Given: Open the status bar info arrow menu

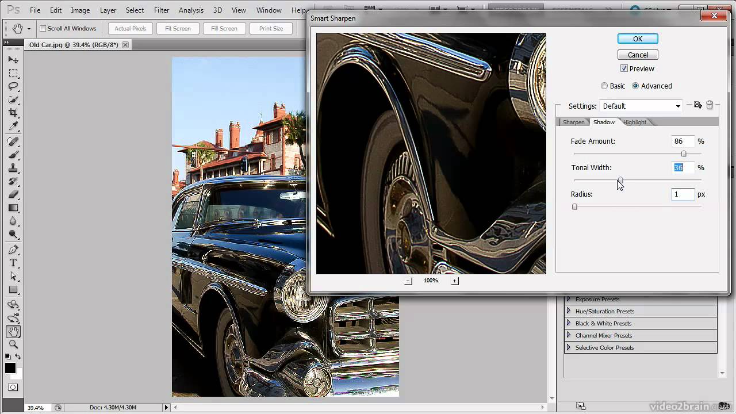Looking at the screenshot, I should (167, 407).
